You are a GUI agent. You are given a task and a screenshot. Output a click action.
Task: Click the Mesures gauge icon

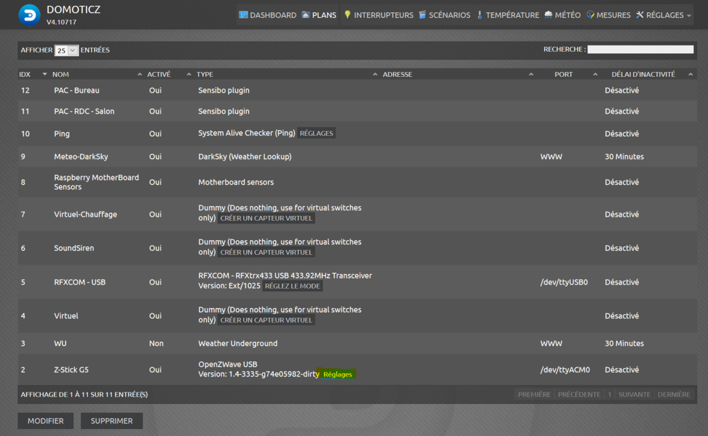[590, 15]
